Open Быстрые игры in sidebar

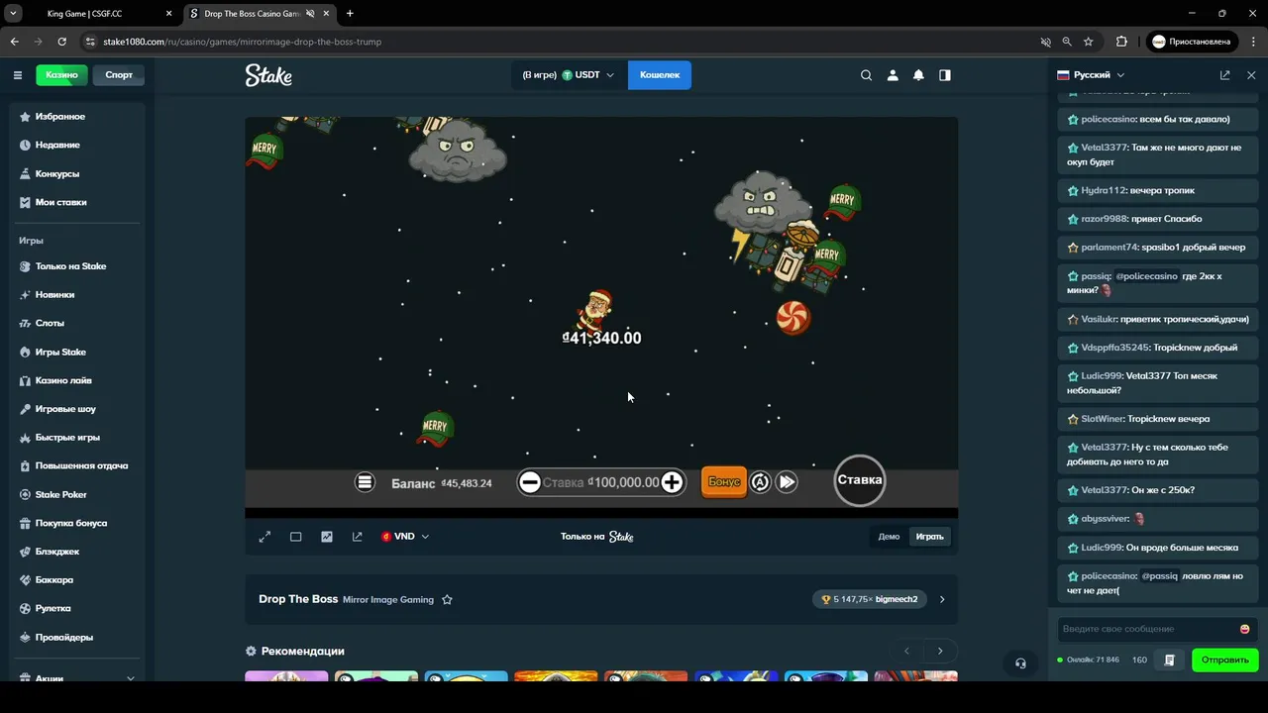coord(67,438)
